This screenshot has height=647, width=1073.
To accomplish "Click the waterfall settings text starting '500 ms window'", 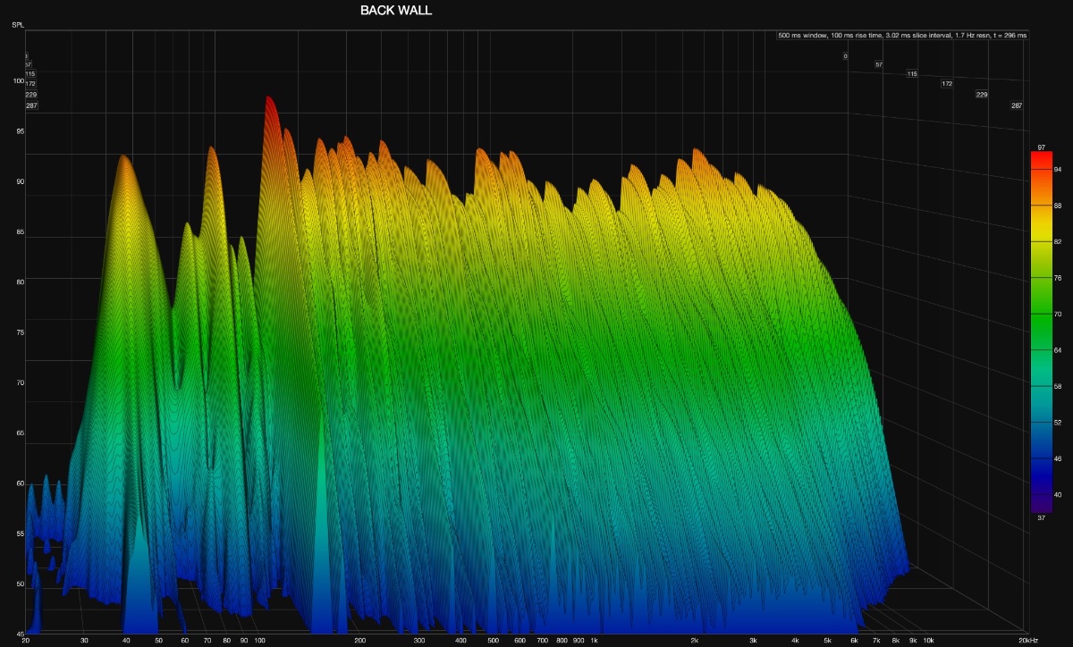I will pyautogui.click(x=902, y=36).
